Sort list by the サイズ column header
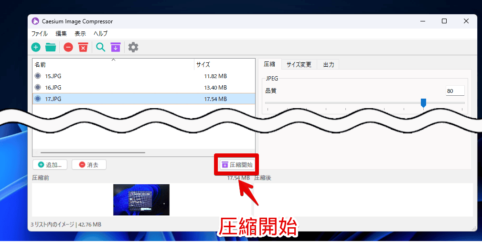 (x=225, y=64)
